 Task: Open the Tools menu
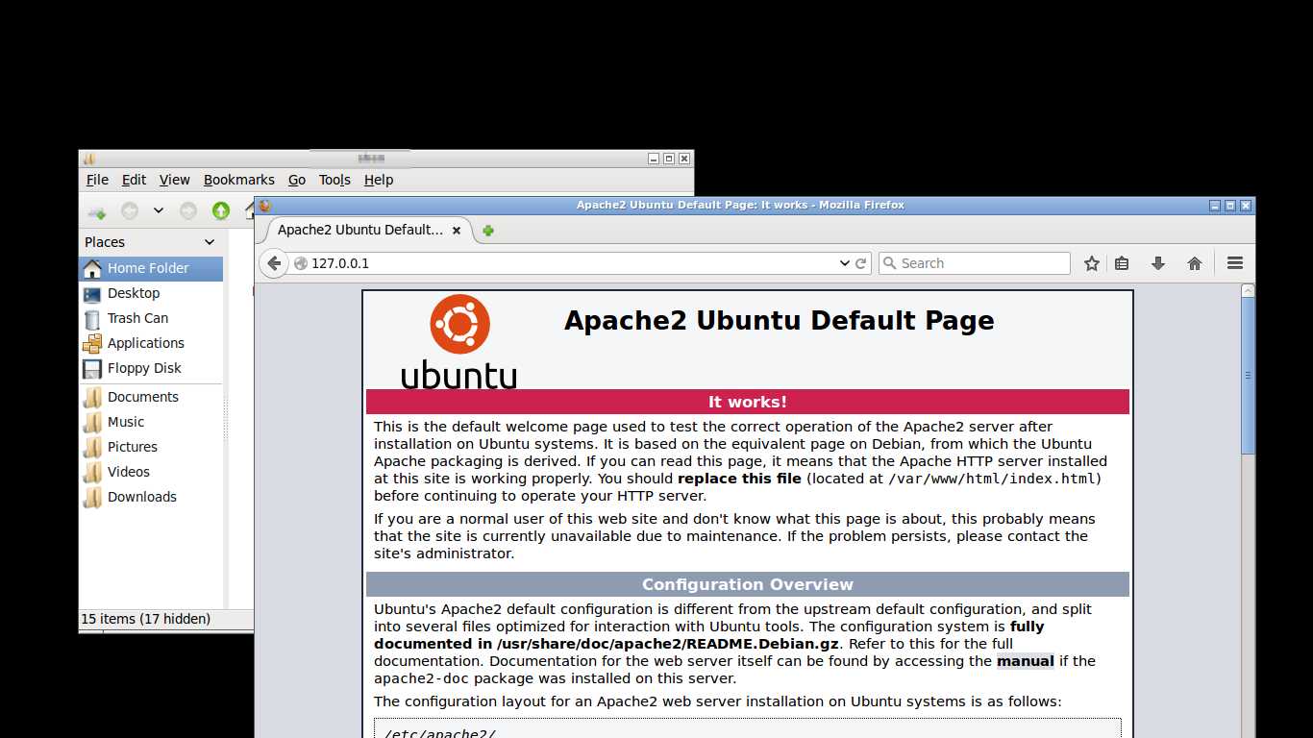[x=334, y=180]
